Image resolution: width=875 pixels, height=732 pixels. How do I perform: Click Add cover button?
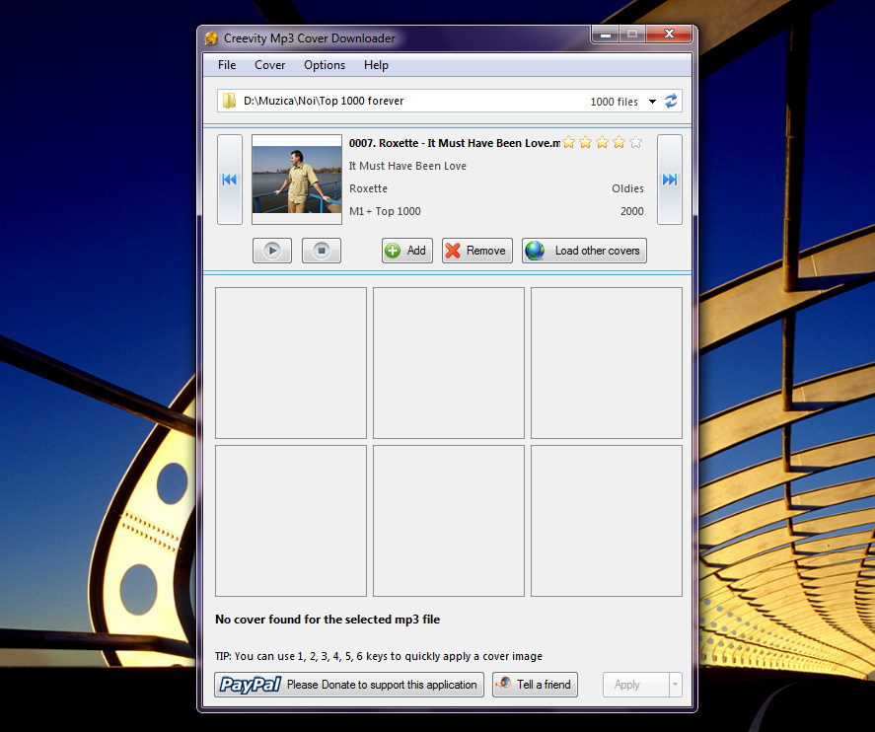click(x=407, y=251)
